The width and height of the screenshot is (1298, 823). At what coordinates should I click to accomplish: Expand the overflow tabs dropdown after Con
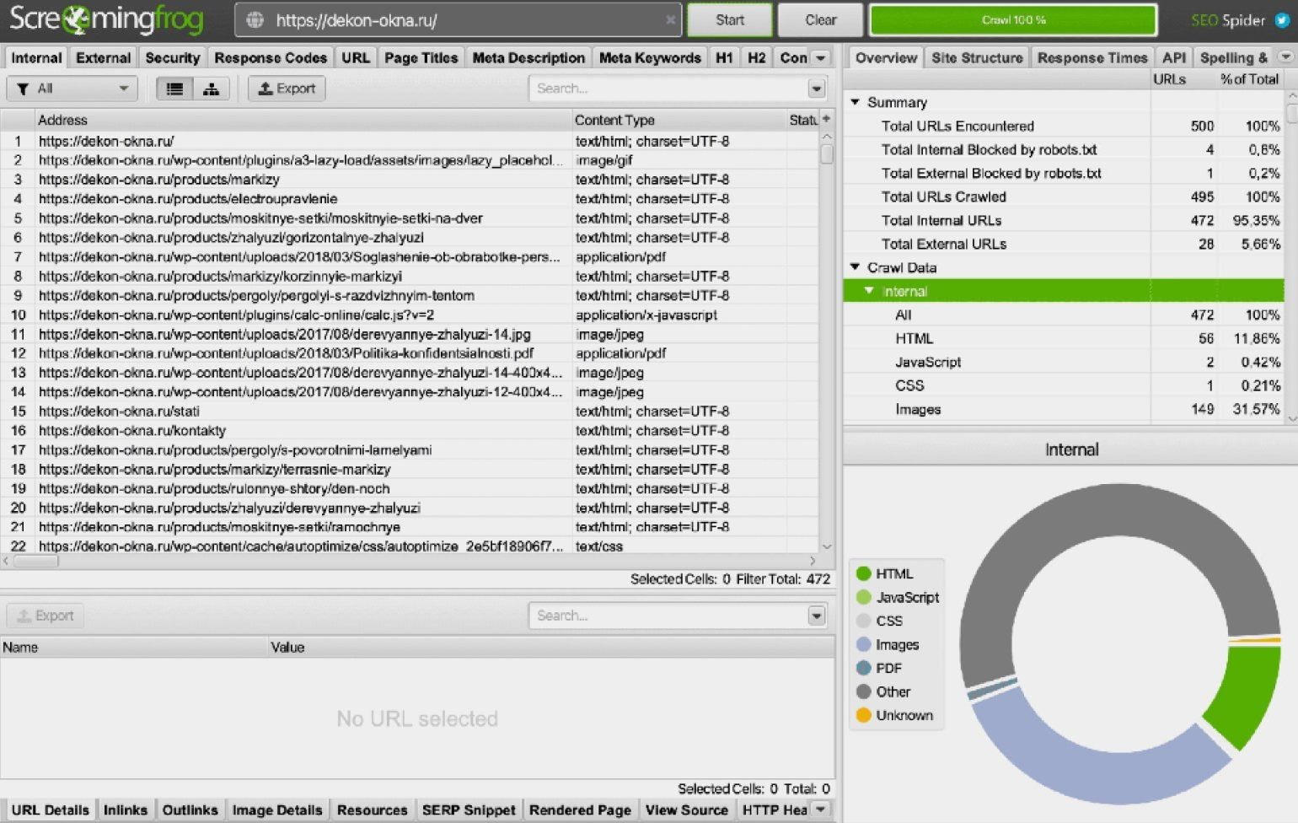coord(820,58)
